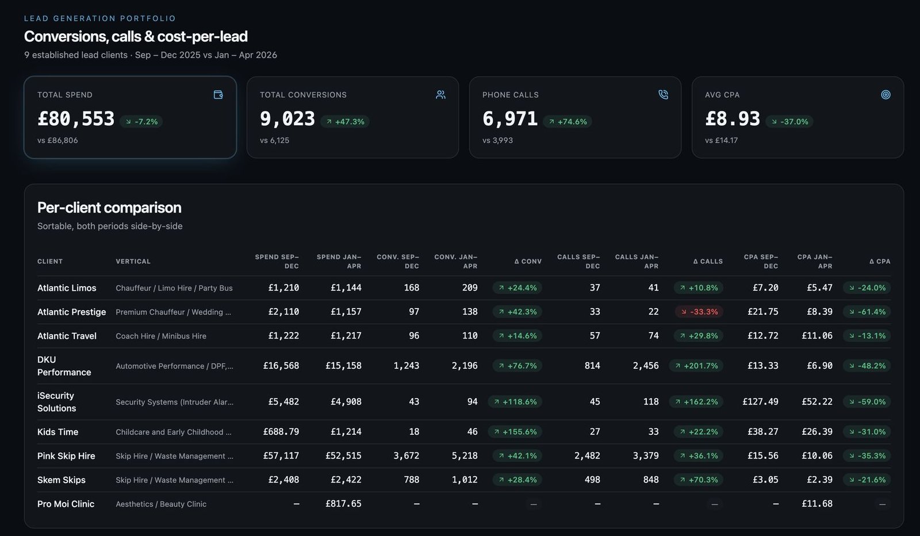Image resolution: width=920 pixels, height=536 pixels.
Task: Select the iSecurity Solutions client name
Action: [57, 402]
